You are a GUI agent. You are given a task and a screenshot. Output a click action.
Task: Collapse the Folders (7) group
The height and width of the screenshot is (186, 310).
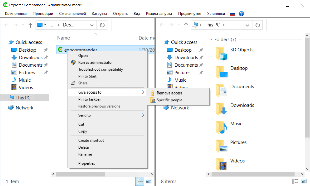pyautogui.click(x=211, y=40)
